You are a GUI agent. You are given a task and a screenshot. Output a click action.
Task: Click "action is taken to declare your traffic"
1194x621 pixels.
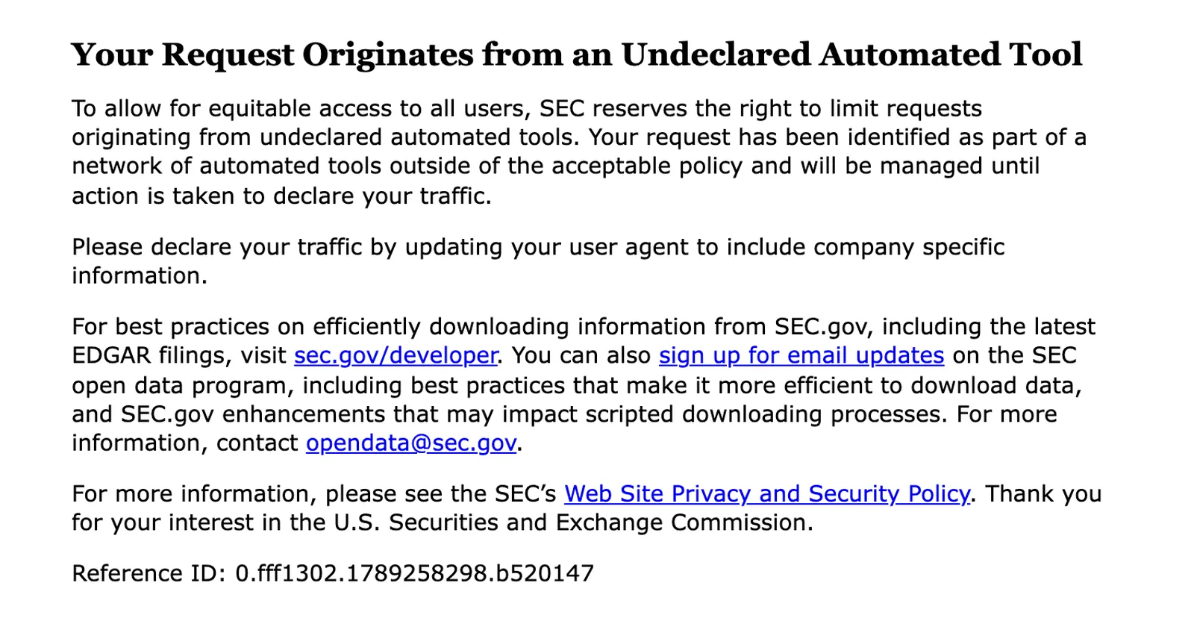281,196
